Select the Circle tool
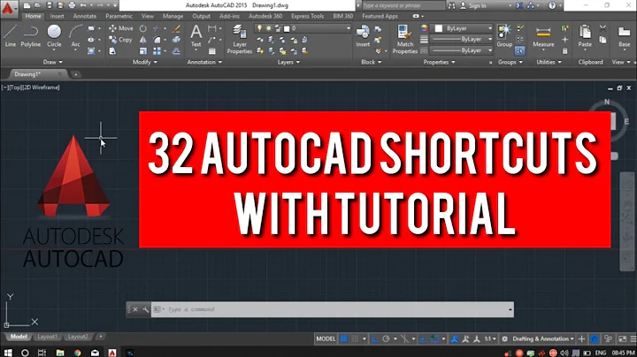Image resolution: width=637 pixels, height=357 pixels. tap(54, 35)
